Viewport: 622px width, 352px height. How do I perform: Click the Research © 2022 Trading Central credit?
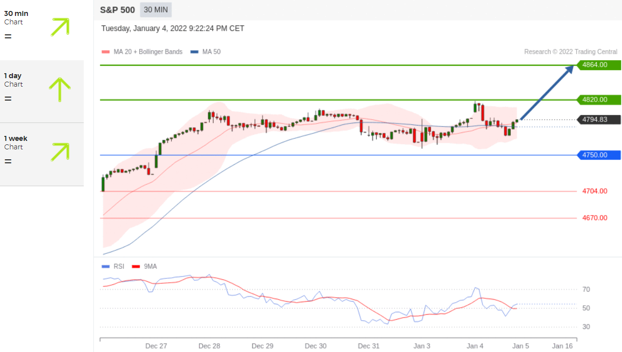(x=571, y=52)
